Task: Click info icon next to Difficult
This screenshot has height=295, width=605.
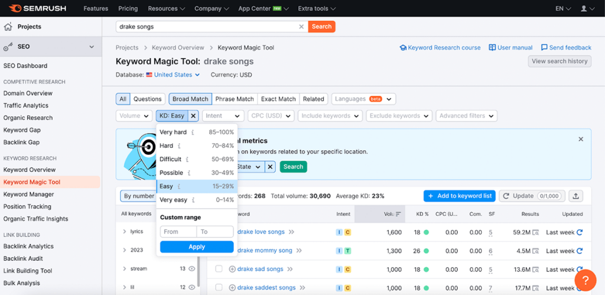Action: 187,160
